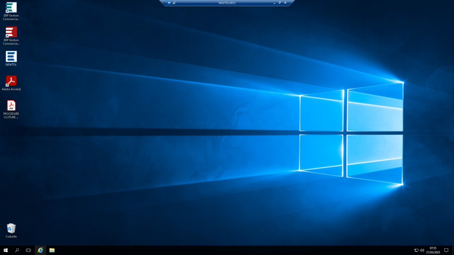Toggle the pin on the connection bar
This screenshot has width=454, height=255.
[169, 3]
